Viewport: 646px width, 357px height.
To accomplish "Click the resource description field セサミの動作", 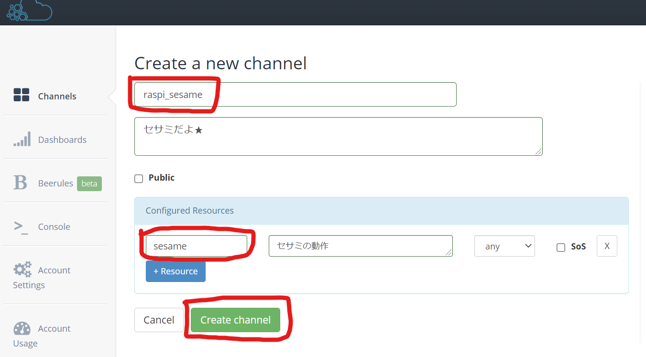I will click(361, 246).
